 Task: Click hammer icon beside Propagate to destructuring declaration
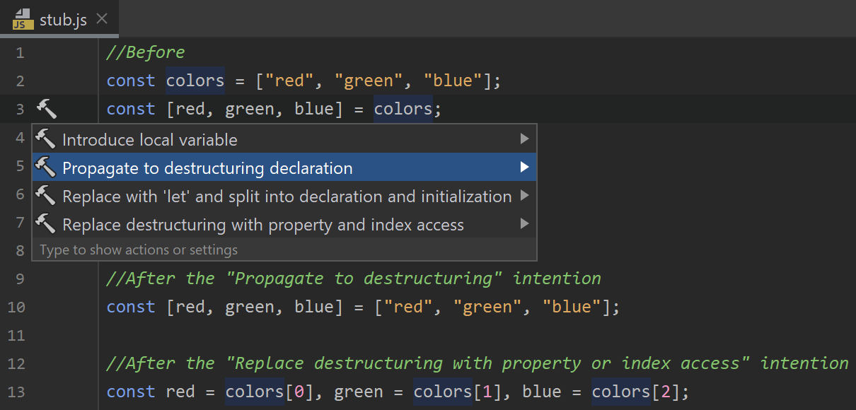(45, 168)
